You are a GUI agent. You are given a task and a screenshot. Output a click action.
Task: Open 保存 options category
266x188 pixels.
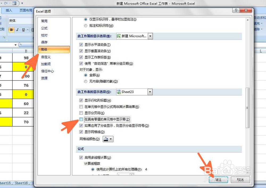click(44, 42)
